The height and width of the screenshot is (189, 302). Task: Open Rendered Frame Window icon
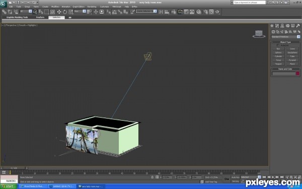(211, 12)
